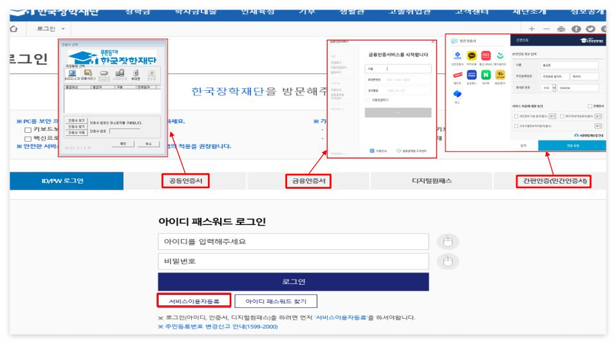This screenshot has height=344, width=616.
Task: Click 인증서 삭제 in certificate dialog
Action: pyautogui.click(x=76, y=133)
